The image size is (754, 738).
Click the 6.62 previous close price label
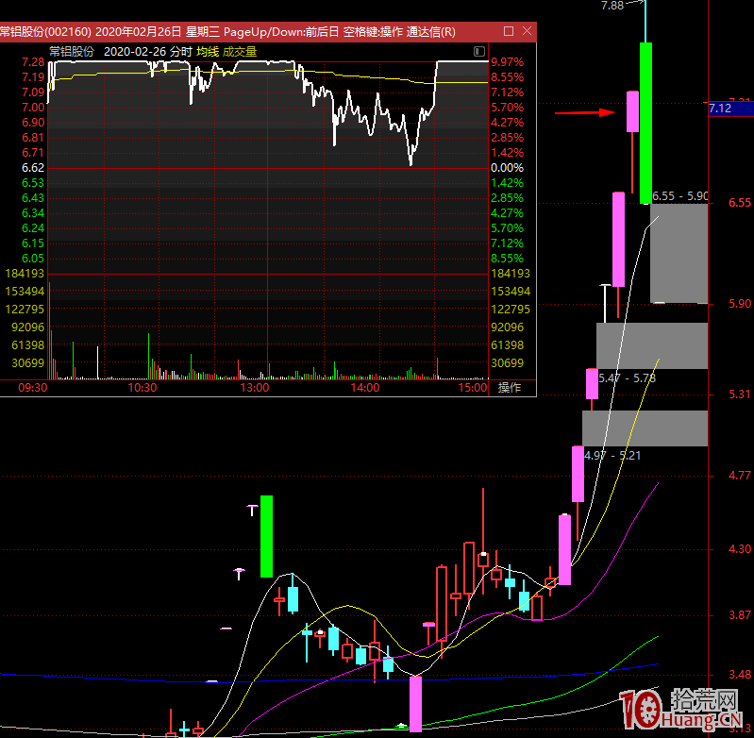[33, 168]
